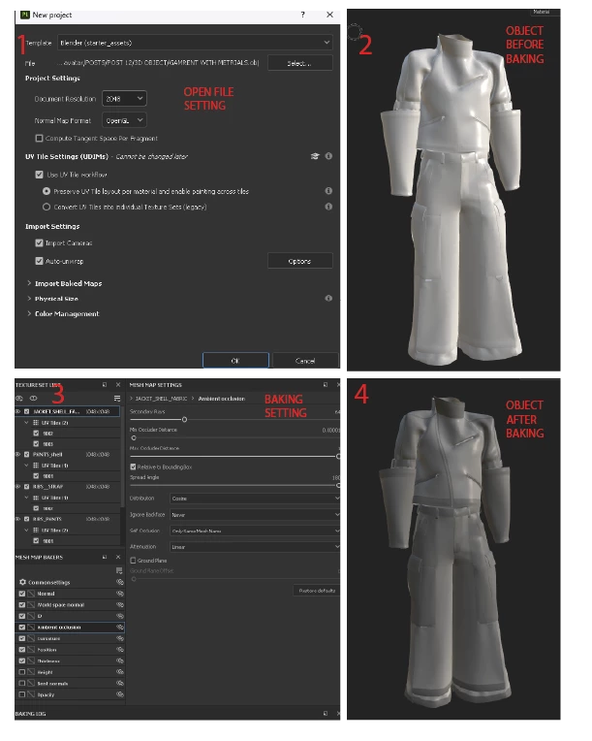592x741 pixels.
Task: Enable the Bent normals baker checkbox
Action: (x=22, y=684)
